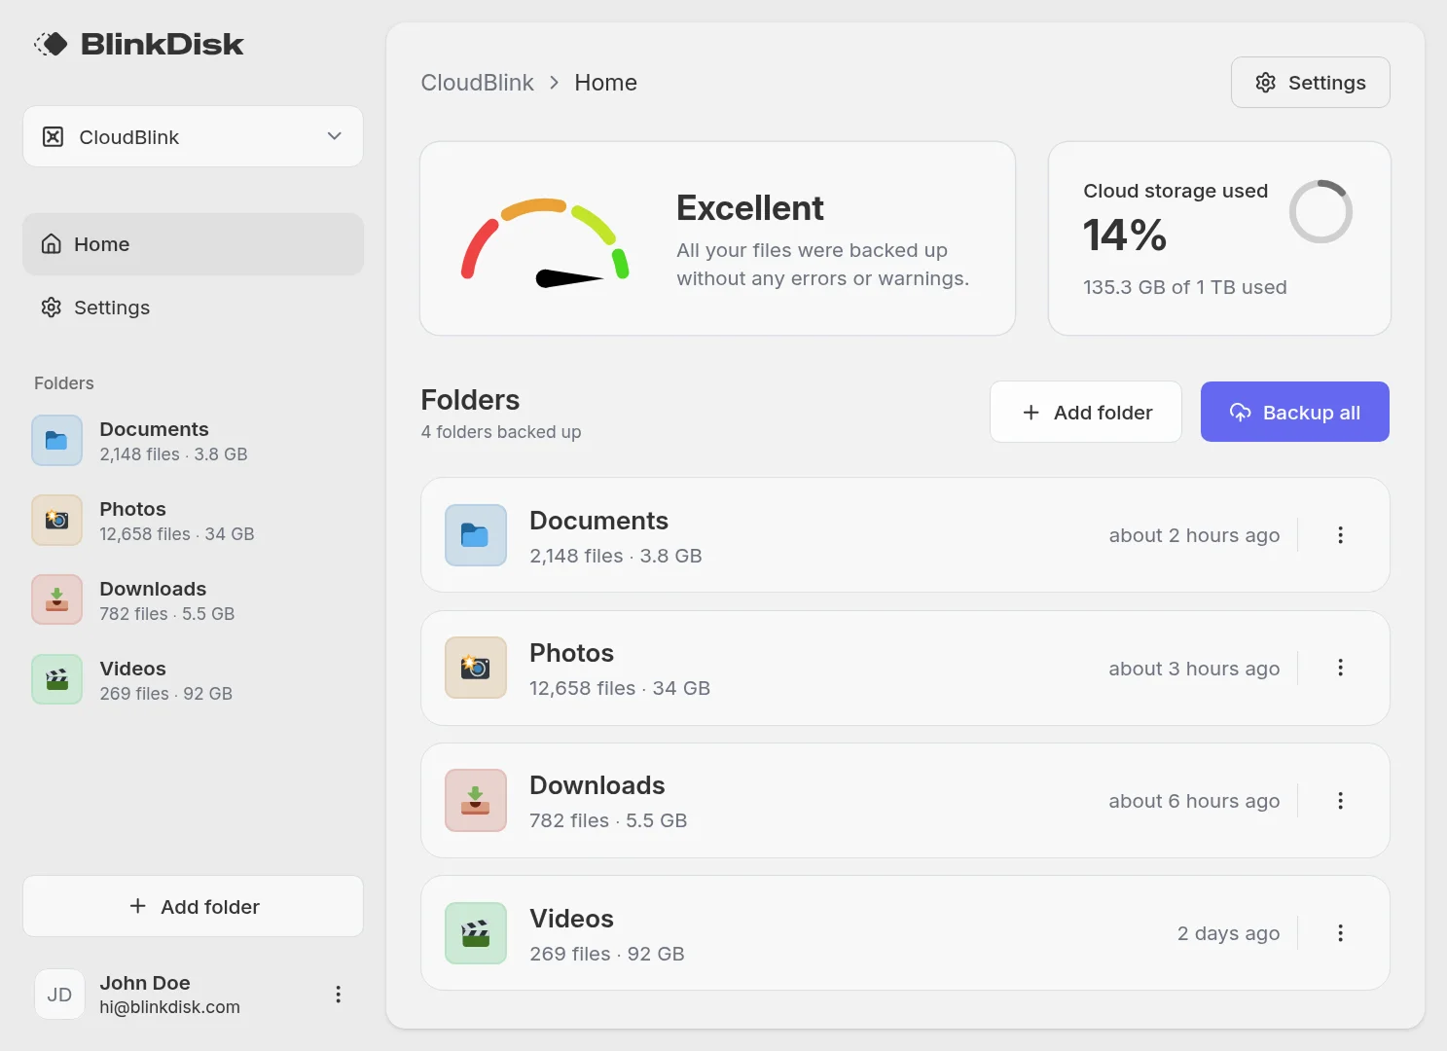
Task: Click the Home house icon
Action: (51, 243)
